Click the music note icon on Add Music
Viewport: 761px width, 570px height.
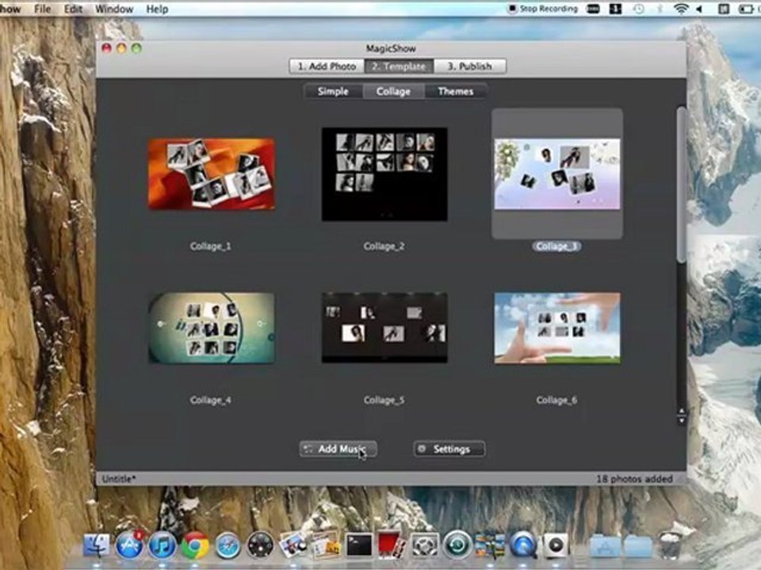click(x=308, y=449)
